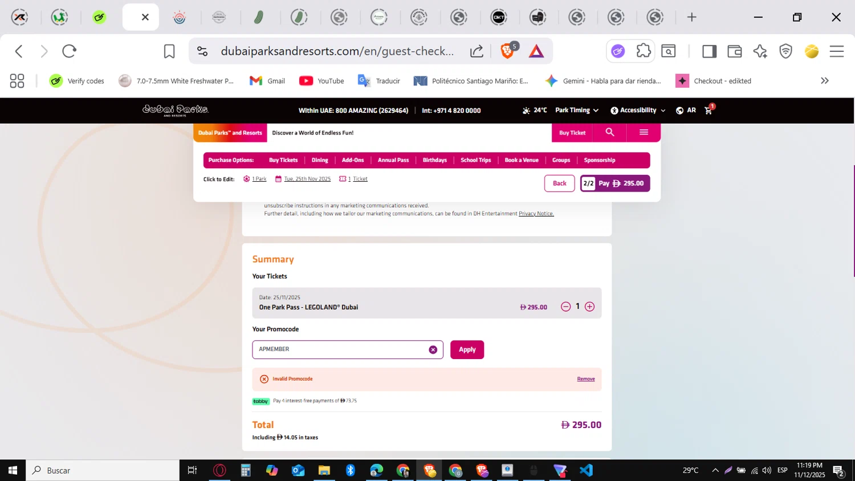Switch site language to AR
The height and width of the screenshot is (481, 855).
[x=686, y=111]
